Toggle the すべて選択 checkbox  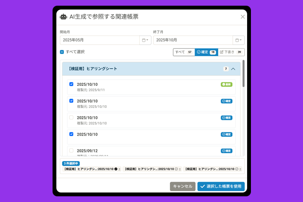[62, 52]
